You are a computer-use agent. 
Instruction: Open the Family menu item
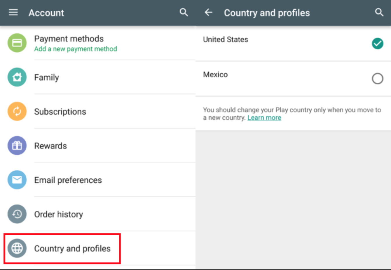98,77
